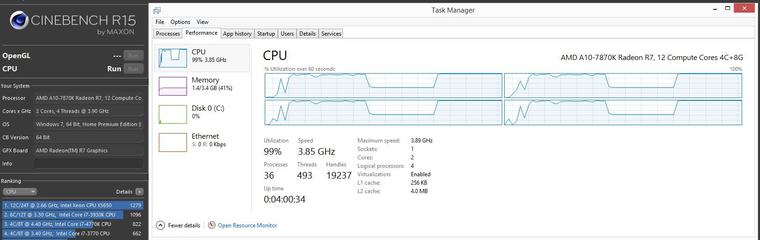Click the Fewer details chevron icon
Image resolution: width=760 pixels, height=240 pixels.
(160, 225)
